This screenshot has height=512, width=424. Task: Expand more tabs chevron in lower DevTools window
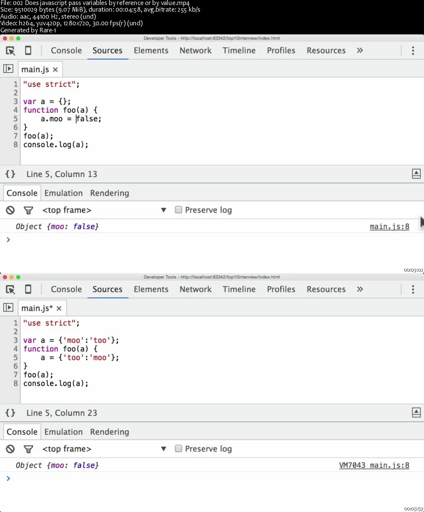click(360, 289)
